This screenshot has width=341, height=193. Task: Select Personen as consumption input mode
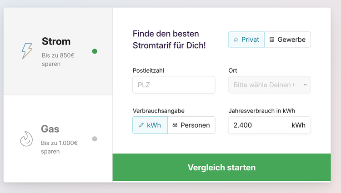coord(191,125)
